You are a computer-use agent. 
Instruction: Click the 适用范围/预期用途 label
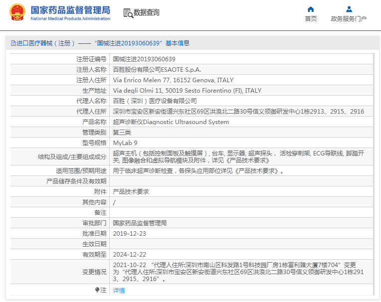[x=81, y=171]
